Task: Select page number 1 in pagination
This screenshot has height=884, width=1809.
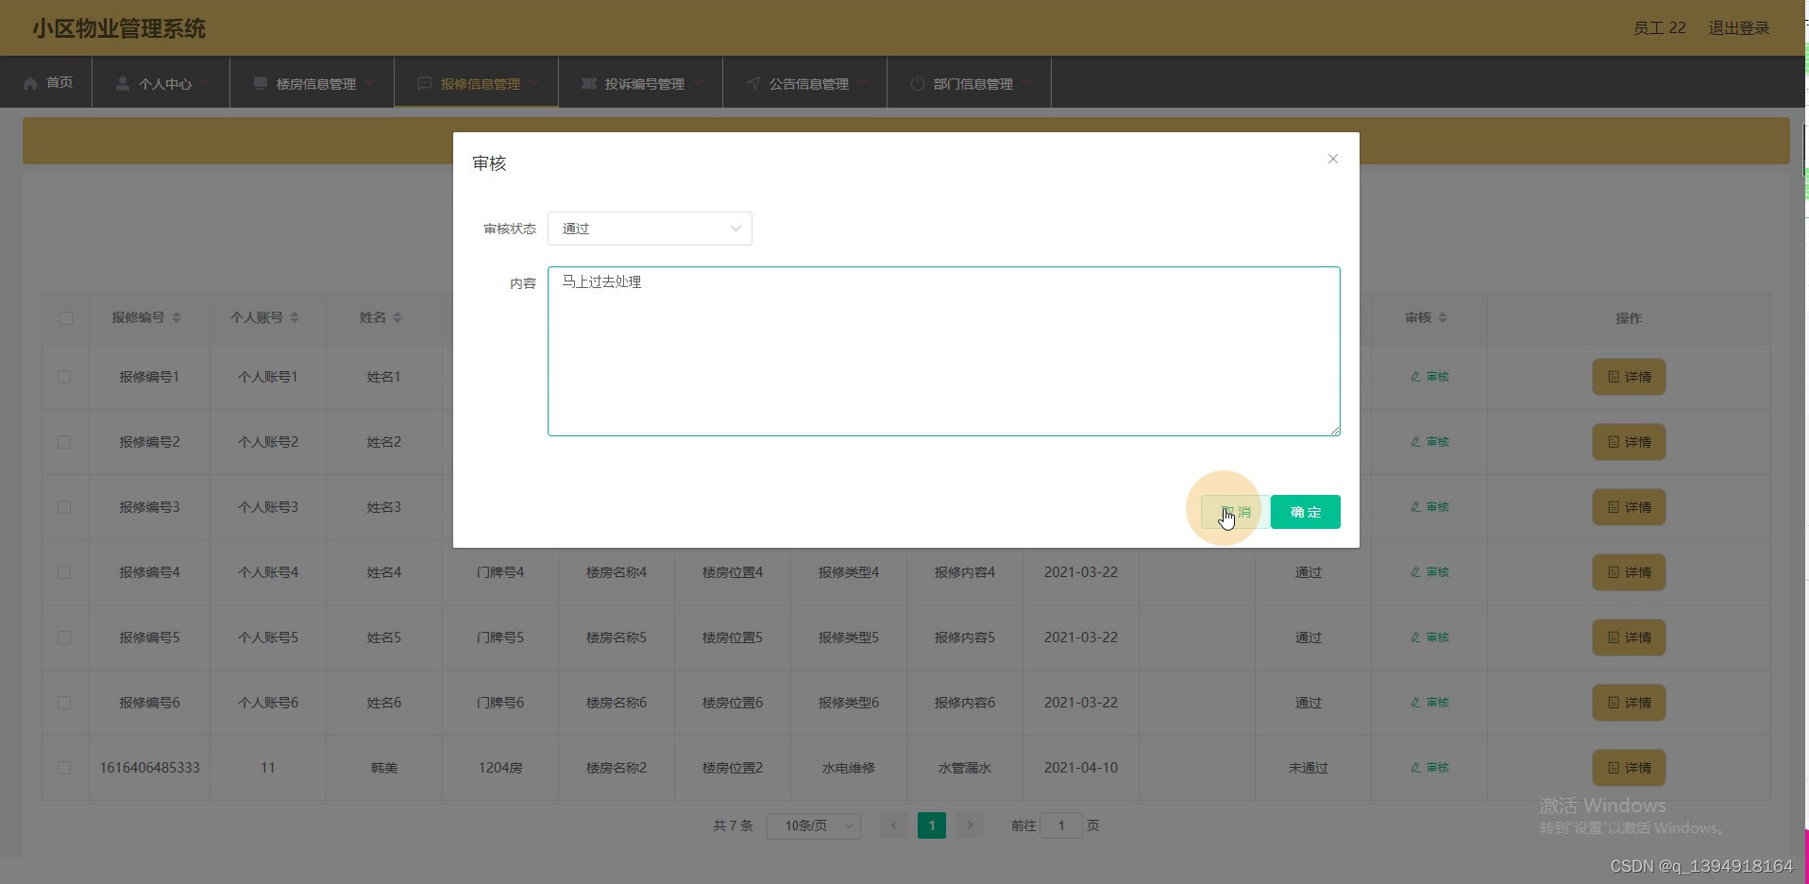Action: [932, 825]
